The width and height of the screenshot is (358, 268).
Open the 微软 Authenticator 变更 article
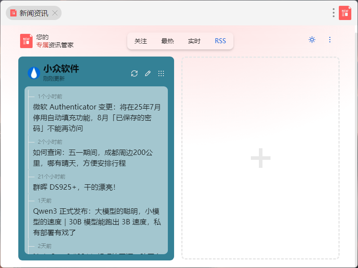tap(97, 118)
